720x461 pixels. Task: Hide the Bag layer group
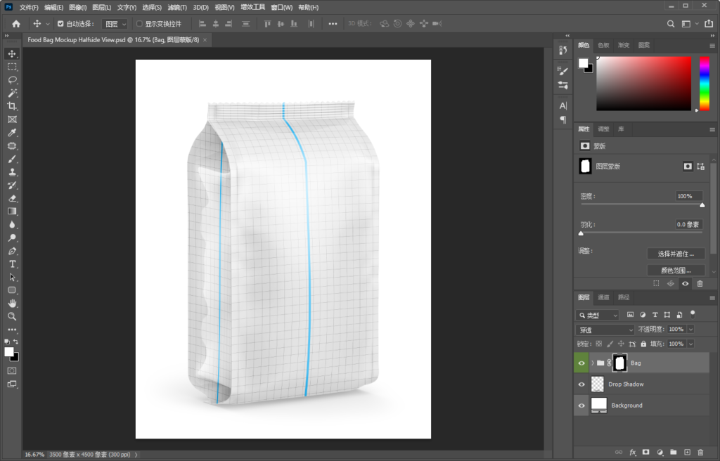tap(581, 363)
